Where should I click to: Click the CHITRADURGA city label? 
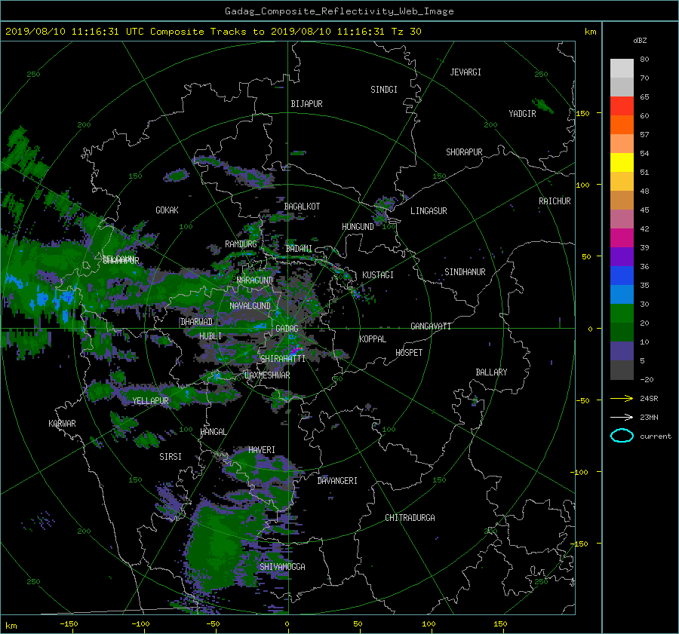(410, 518)
